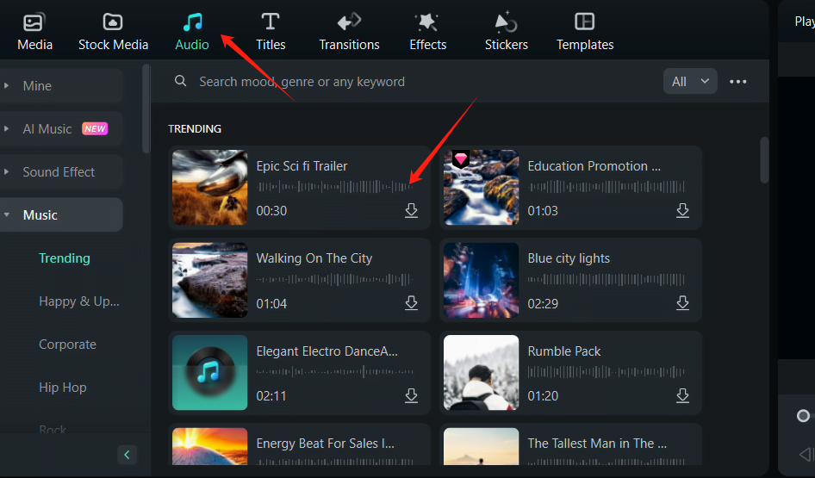Click the 00:30 duration of Epic Sci fi Trailer
The image size is (815, 478).
pyautogui.click(x=271, y=211)
